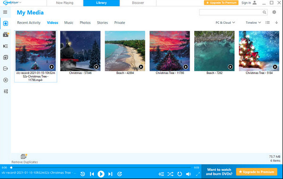Select the Christmas Tree - 11798 thumbnail
Viewport: 283px width, 179px height.
pyautogui.click(x=170, y=51)
